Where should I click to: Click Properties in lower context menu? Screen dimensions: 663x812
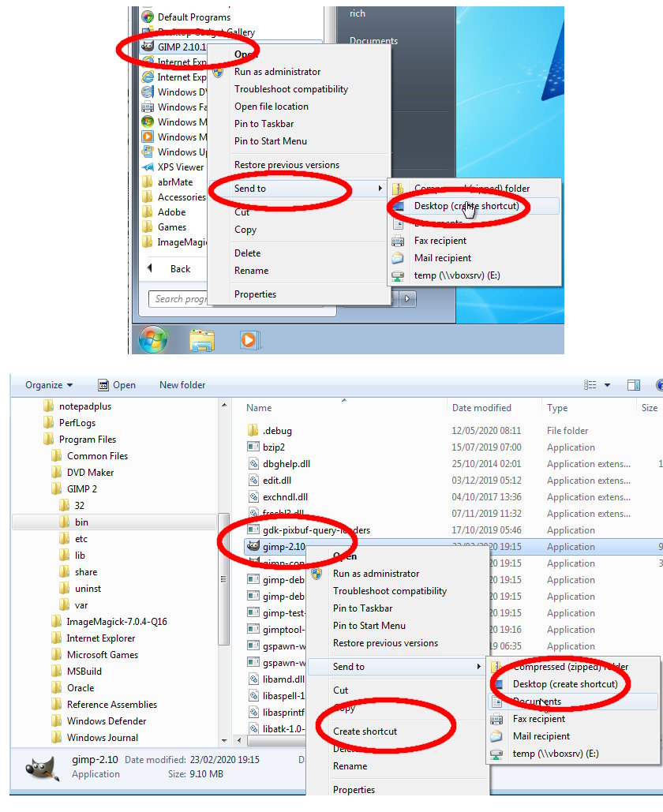pos(354,790)
